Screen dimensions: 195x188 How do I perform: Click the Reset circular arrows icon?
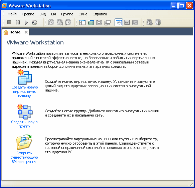pos(34,22)
